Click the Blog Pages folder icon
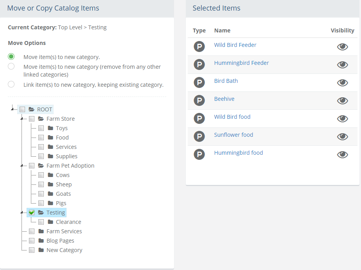 pyautogui.click(x=41, y=241)
